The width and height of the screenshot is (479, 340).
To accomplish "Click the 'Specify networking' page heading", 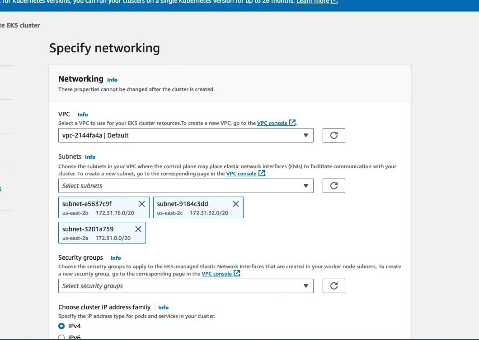I will (x=104, y=48).
